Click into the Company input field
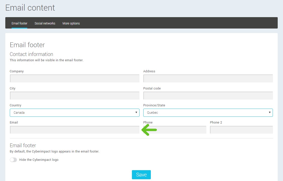This screenshot has height=181, width=283. (74, 79)
